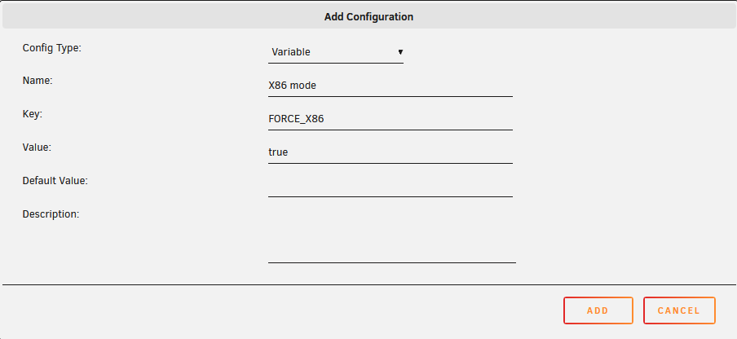Click the ADD button
The height and width of the screenshot is (339, 737).
[598, 310]
